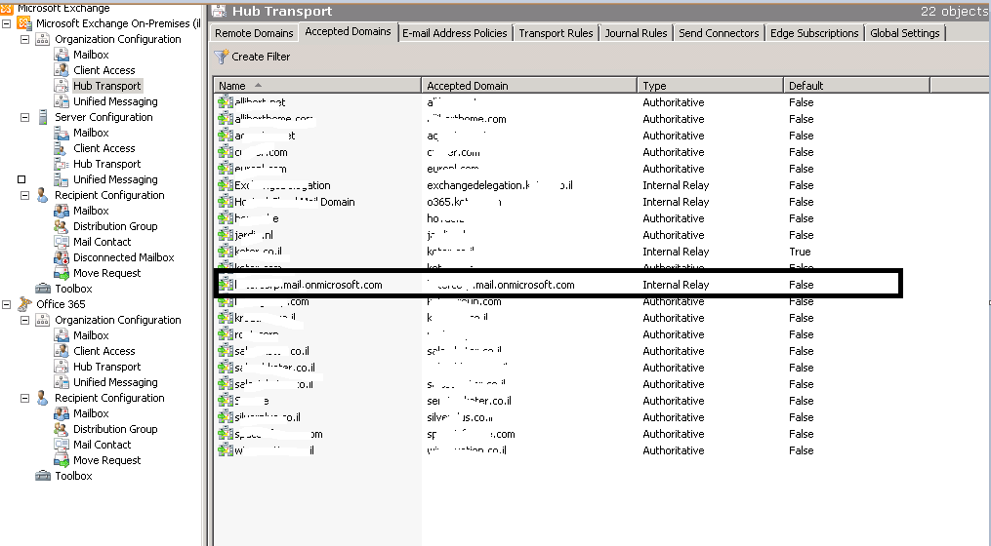This screenshot has width=991, height=546.
Task: Switch to Send Connectors tab
Action: [x=719, y=33]
